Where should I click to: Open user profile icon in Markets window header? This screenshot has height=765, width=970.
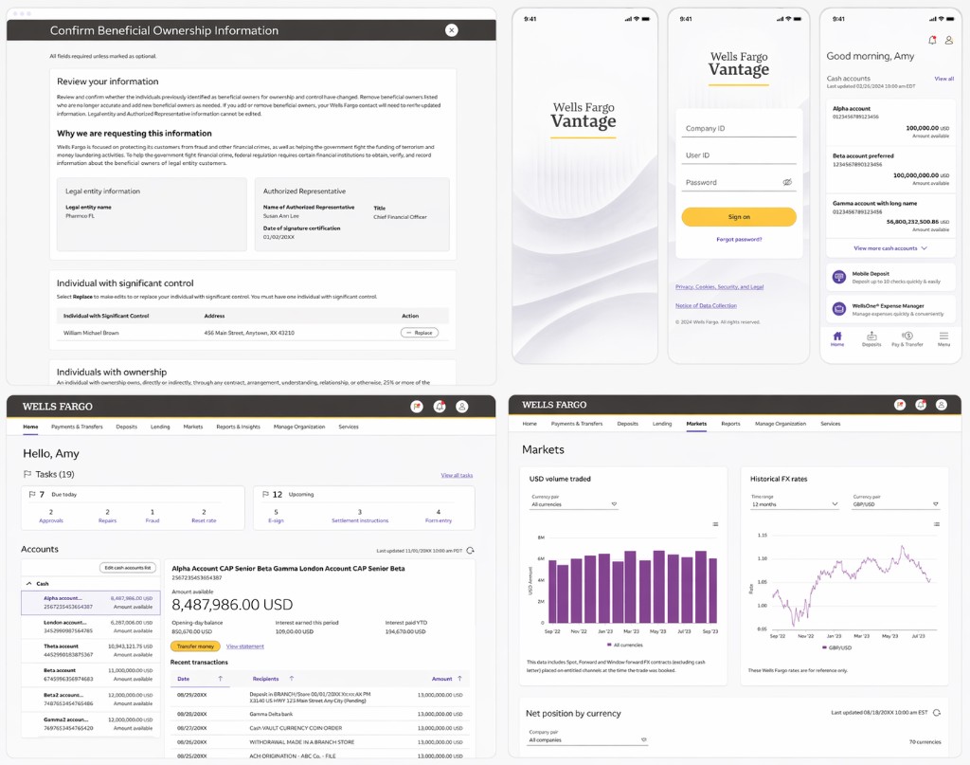pos(941,405)
